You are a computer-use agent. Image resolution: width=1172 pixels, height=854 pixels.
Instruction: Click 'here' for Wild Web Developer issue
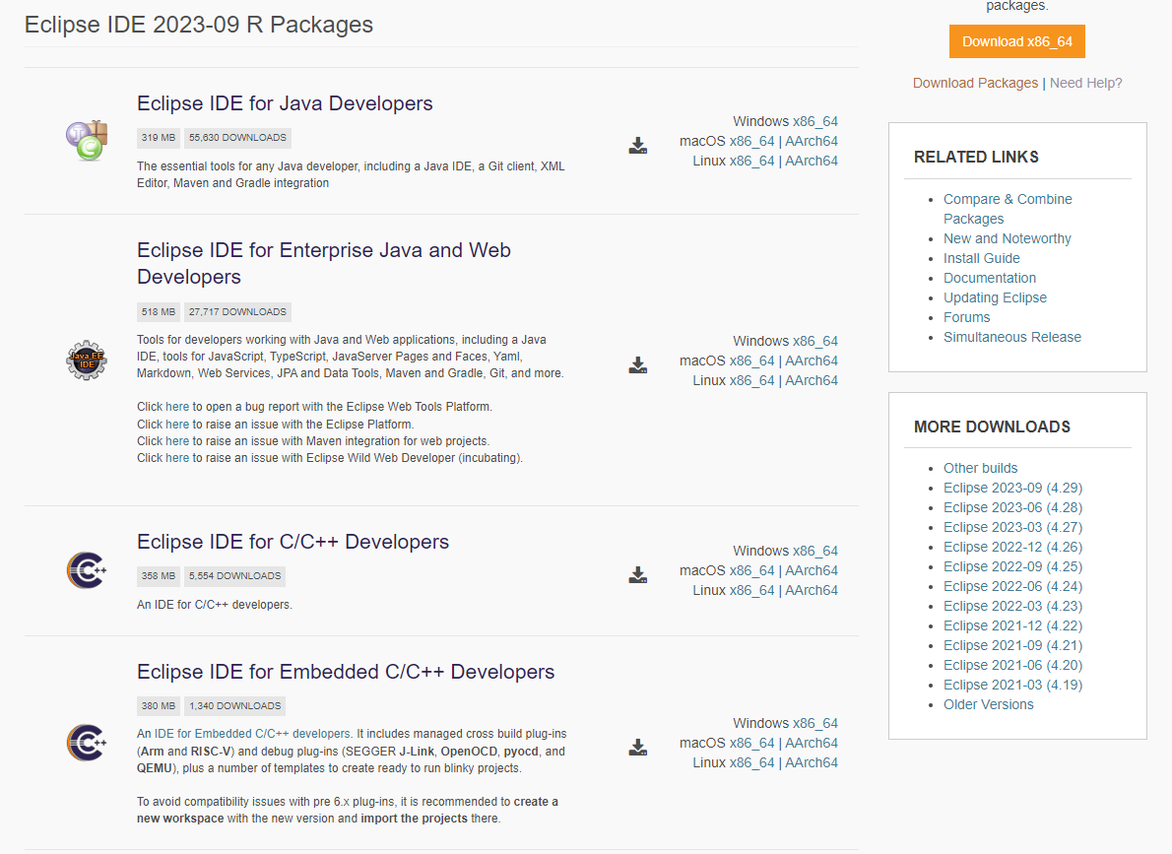click(x=177, y=458)
